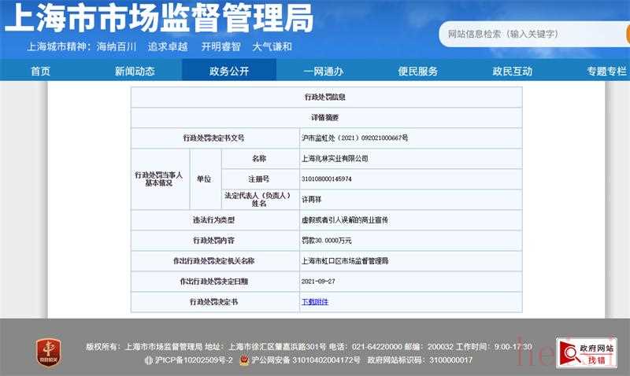The image size is (630, 376).
Task: Click the police shield icon beside 沪公网安备
Action: coord(244,360)
